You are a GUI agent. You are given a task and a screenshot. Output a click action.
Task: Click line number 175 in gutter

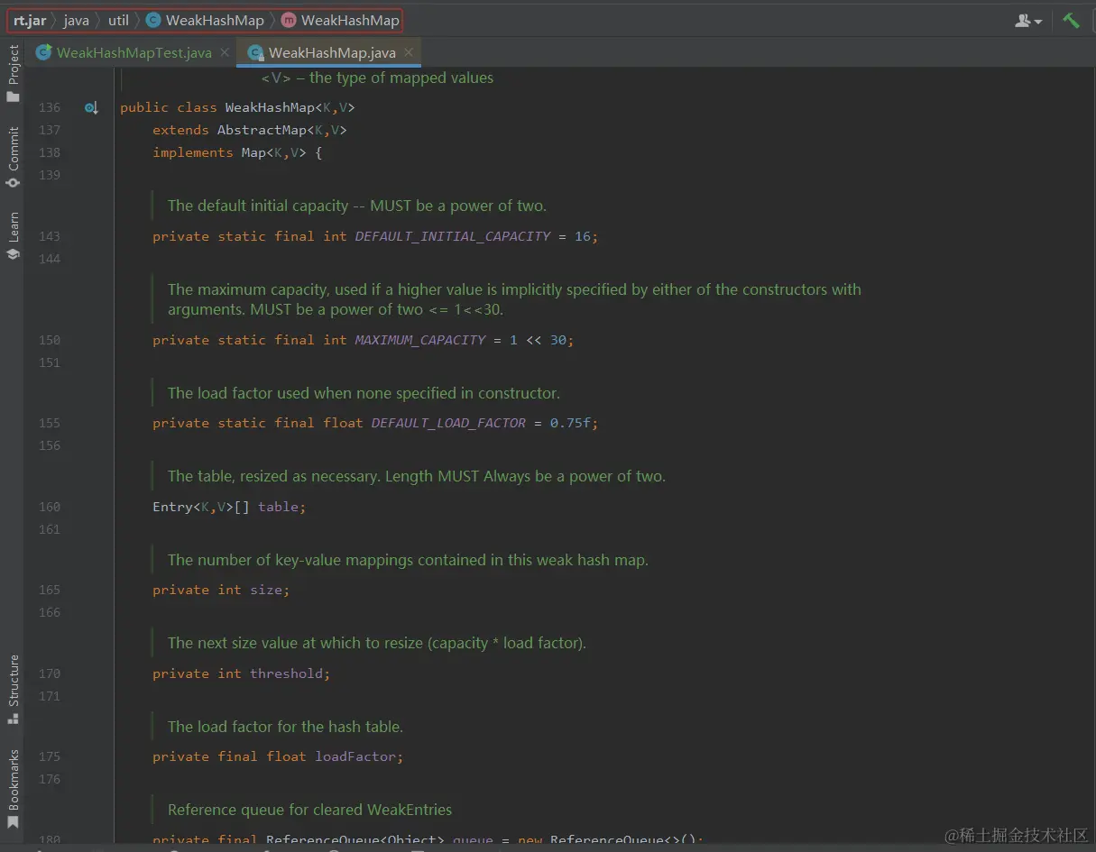[x=49, y=756]
